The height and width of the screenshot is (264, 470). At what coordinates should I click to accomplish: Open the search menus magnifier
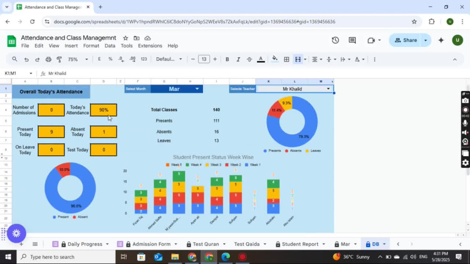pos(15,59)
